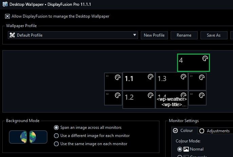
Task: Open the Colour tab in Monitor Settings
Action: coord(183,131)
